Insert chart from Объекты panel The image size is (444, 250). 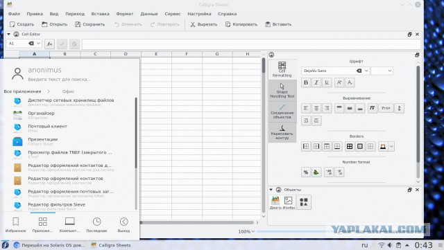coord(275,202)
